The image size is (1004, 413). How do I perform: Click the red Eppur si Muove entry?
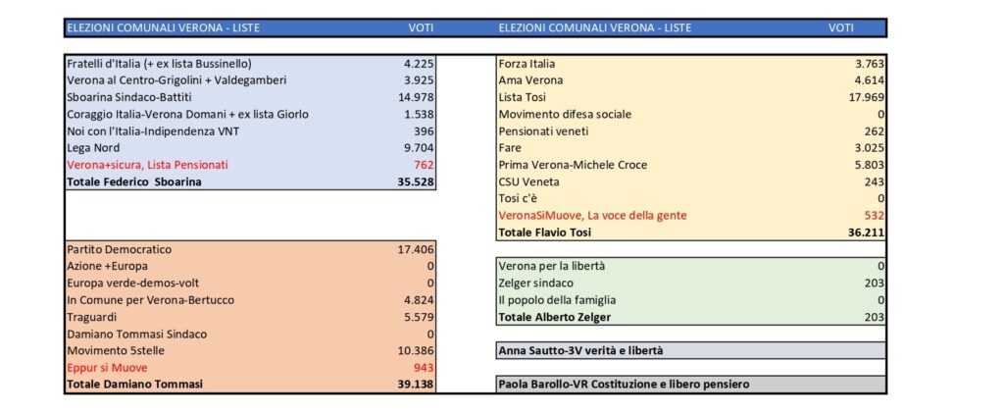point(107,368)
